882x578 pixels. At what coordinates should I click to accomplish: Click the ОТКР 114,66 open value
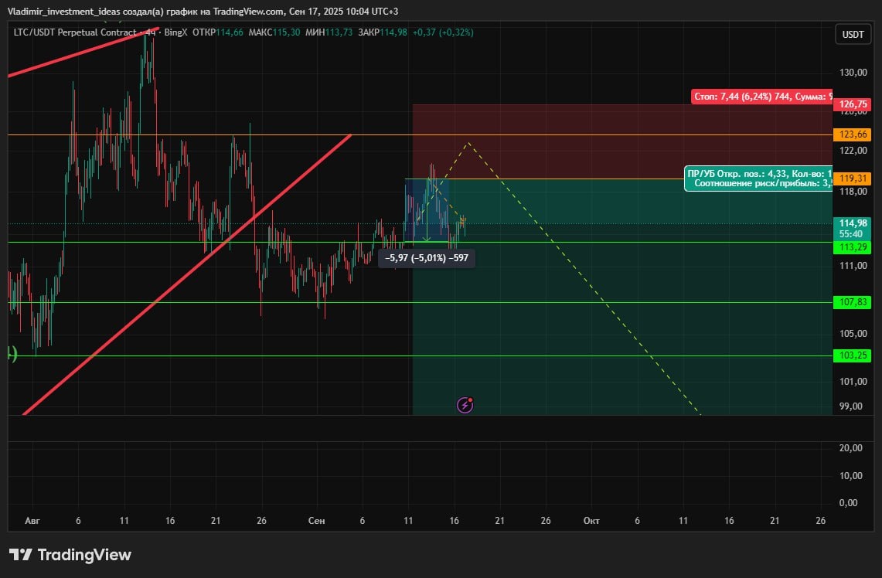coord(218,32)
